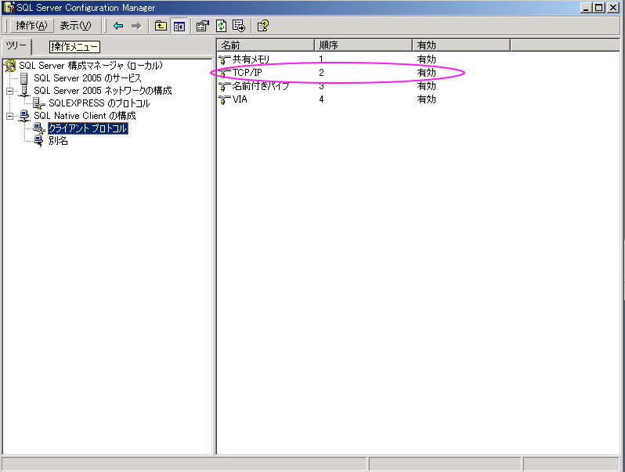The height and width of the screenshot is (472, 625).
Task: Switch to the ツリー tab
Action: (16, 46)
